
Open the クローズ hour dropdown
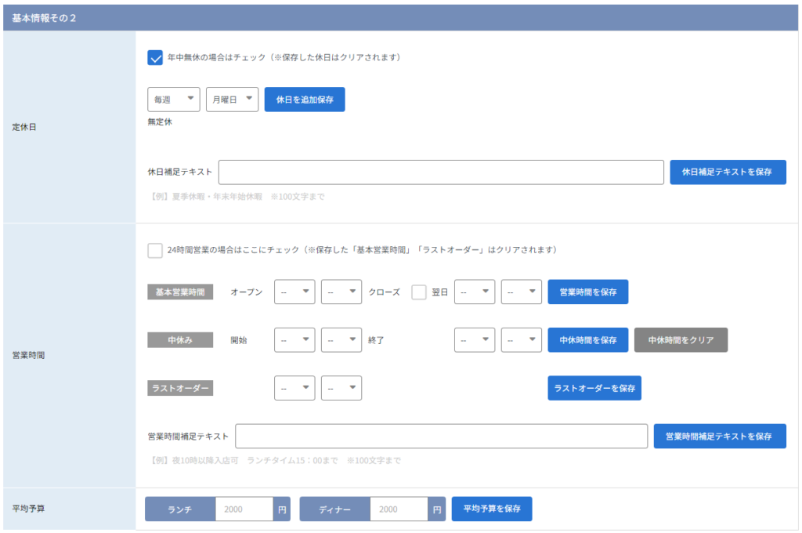point(475,292)
